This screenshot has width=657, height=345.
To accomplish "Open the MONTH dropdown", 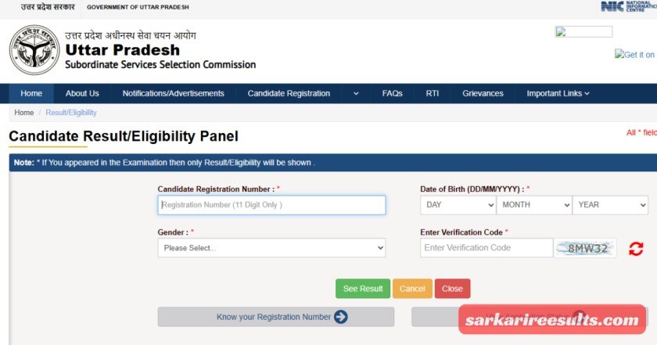I will point(533,205).
